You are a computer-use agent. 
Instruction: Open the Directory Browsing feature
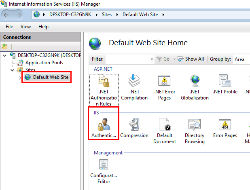click(195, 131)
